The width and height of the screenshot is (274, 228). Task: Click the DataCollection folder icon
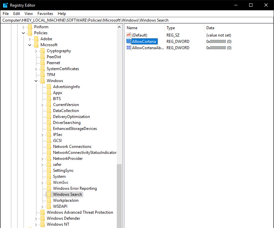49,111
